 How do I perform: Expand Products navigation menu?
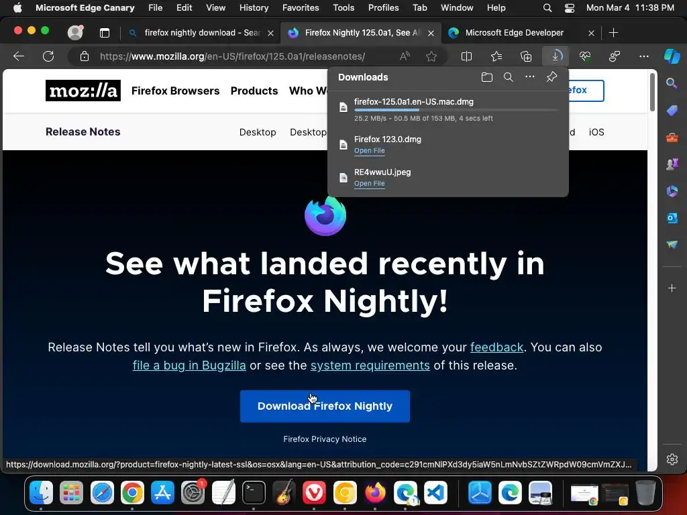click(x=254, y=91)
